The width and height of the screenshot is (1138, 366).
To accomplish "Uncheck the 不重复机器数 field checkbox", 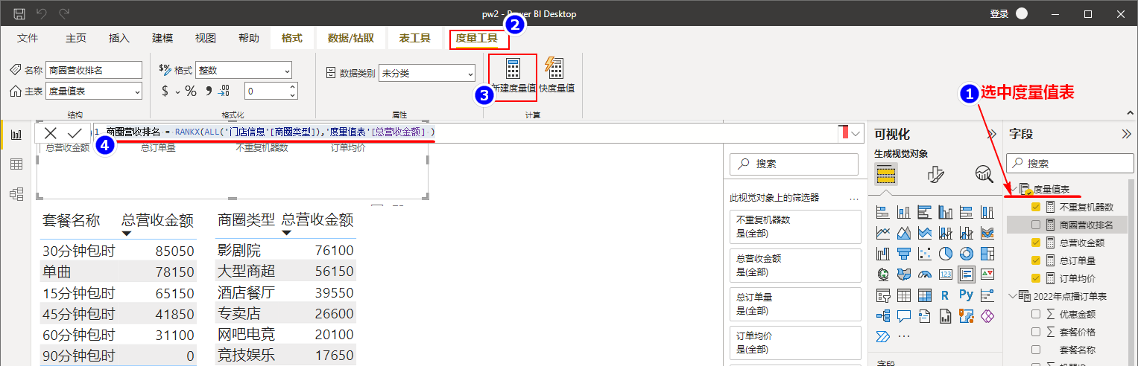I will click(x=1036, y=207).
